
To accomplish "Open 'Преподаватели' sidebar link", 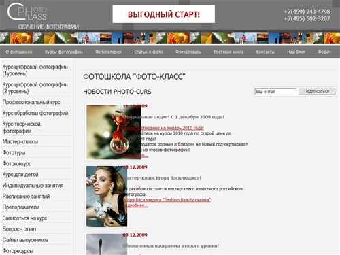I will click(x=21, y=207).
